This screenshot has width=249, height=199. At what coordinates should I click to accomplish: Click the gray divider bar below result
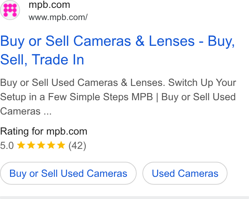125,198
